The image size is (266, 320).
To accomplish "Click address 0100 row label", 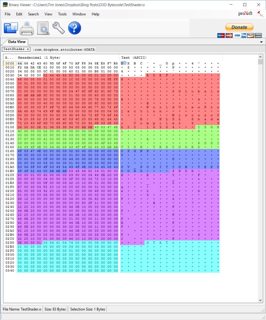I will 10,127.
